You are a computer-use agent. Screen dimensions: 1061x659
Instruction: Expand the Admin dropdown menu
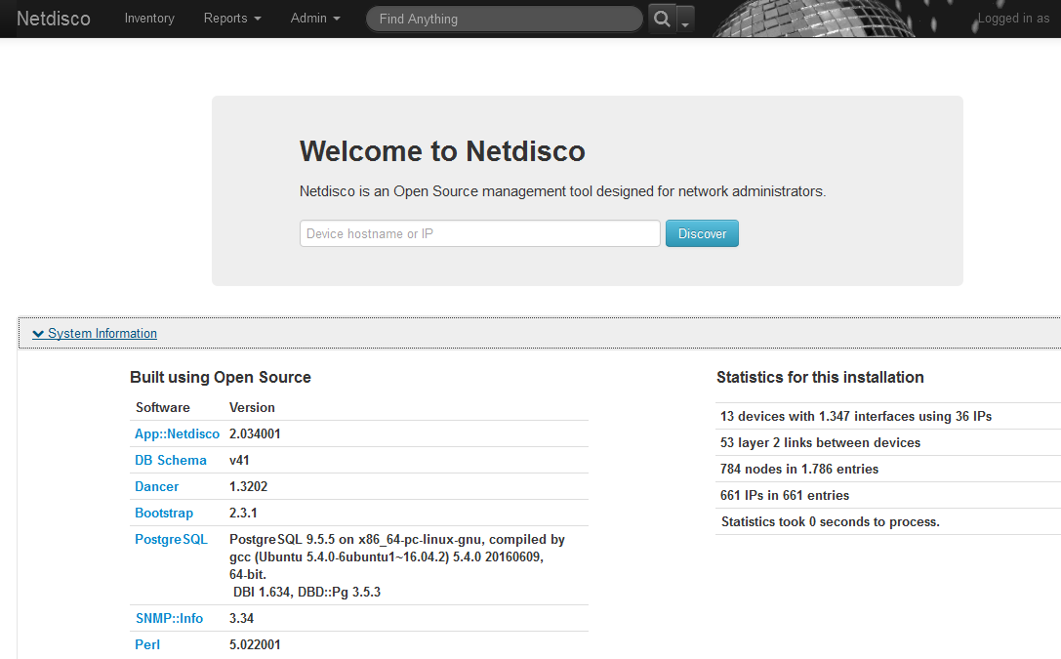[315, 19]
